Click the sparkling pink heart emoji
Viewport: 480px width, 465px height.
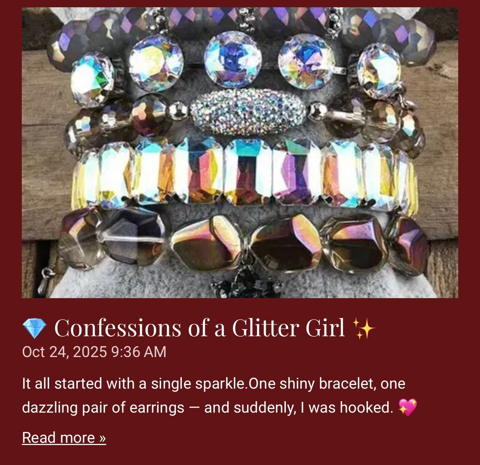[408, 407]
